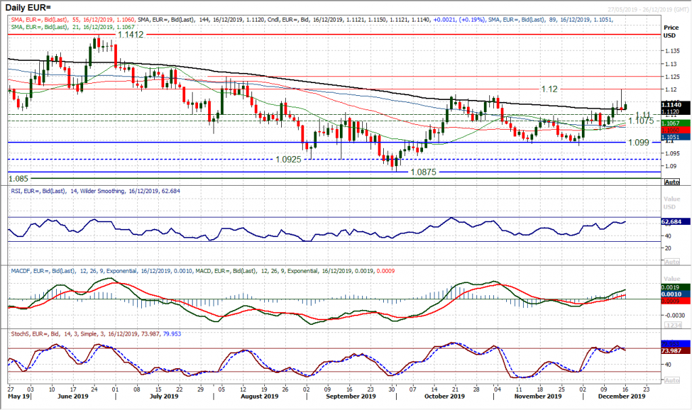Toggle the .1234 precision button in MACD panel

click(x=672, y=324)
